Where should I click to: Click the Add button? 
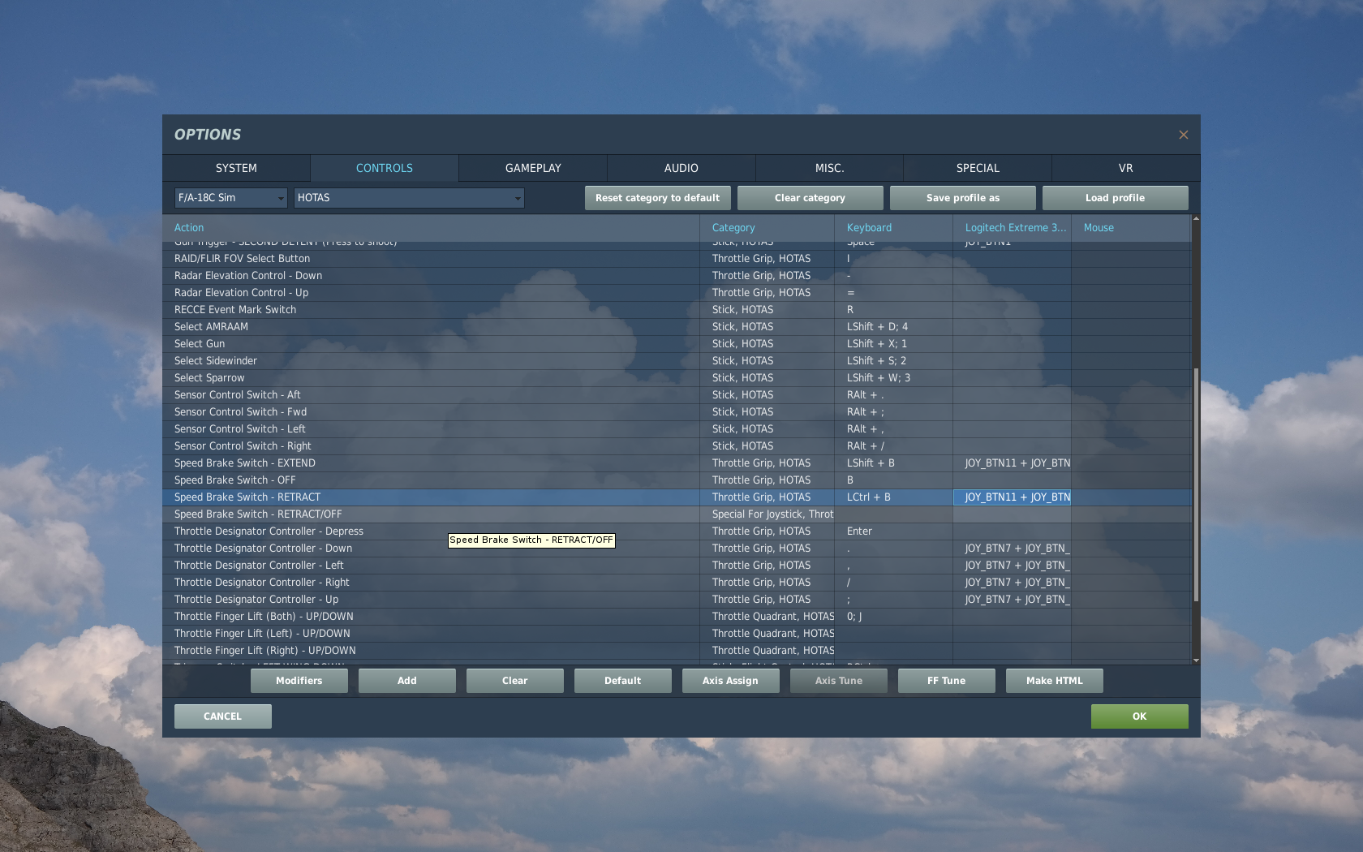coord(407,681)
